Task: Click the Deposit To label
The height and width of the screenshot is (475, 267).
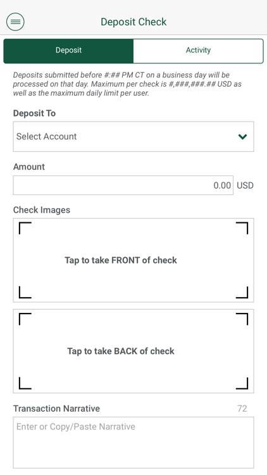Action: point(35,113)
